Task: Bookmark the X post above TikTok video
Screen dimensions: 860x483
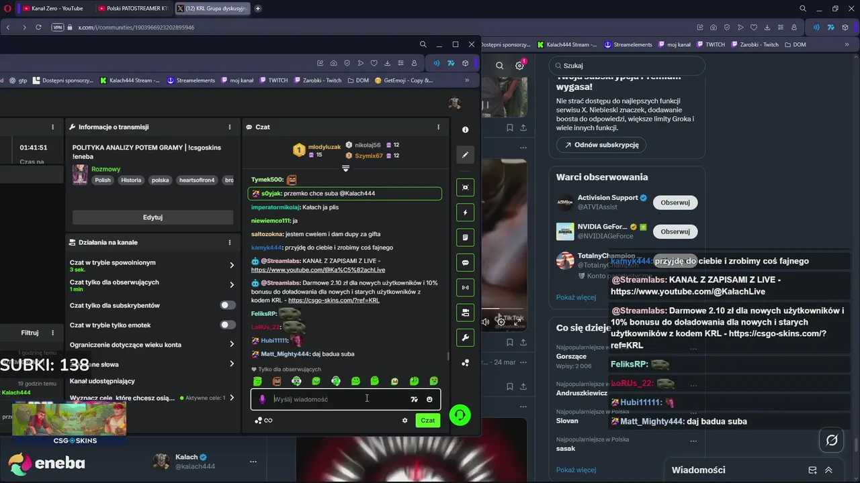Action: point(510,127)
